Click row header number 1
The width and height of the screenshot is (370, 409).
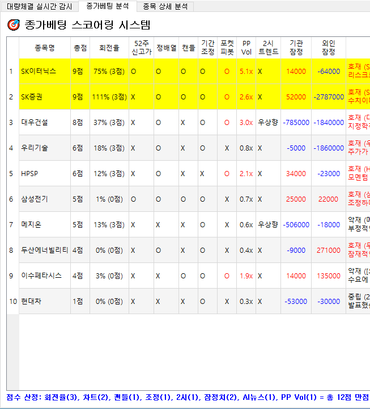pyautogui.click(x=13, y=71)
